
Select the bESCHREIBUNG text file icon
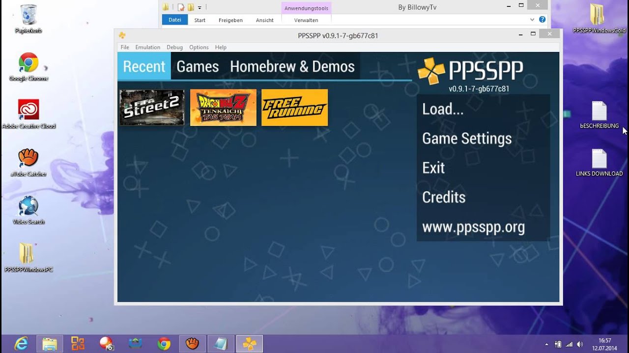coord(599,115)
